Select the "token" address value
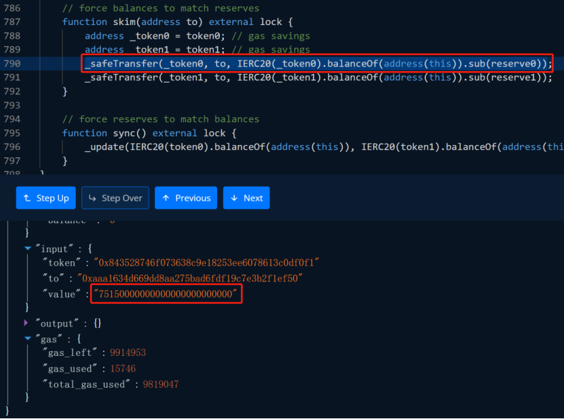Viewport: 564px width, 419px height. pos(206,262)
